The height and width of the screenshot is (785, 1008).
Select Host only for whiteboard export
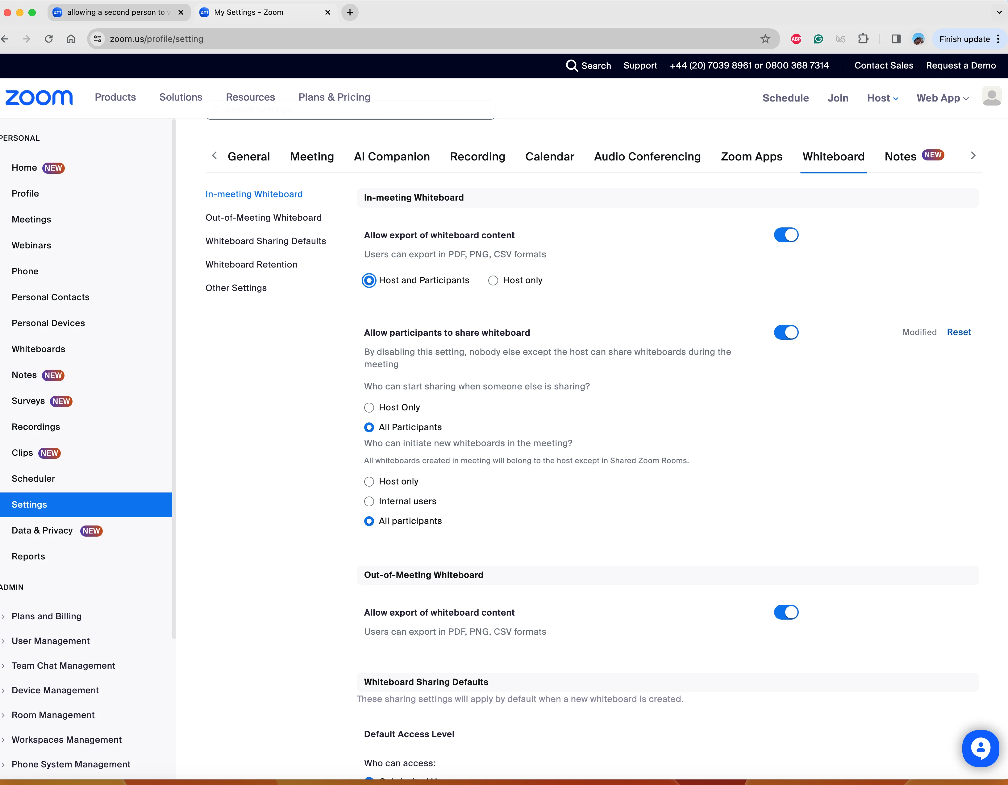(x=493, y=280)
